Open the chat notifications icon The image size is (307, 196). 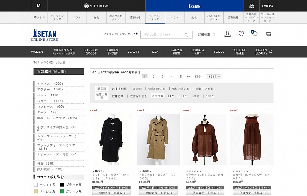[254, 34]
